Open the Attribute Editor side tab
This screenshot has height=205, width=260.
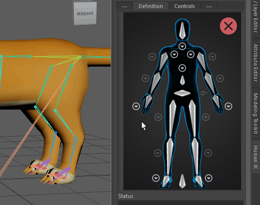[256, 63]
